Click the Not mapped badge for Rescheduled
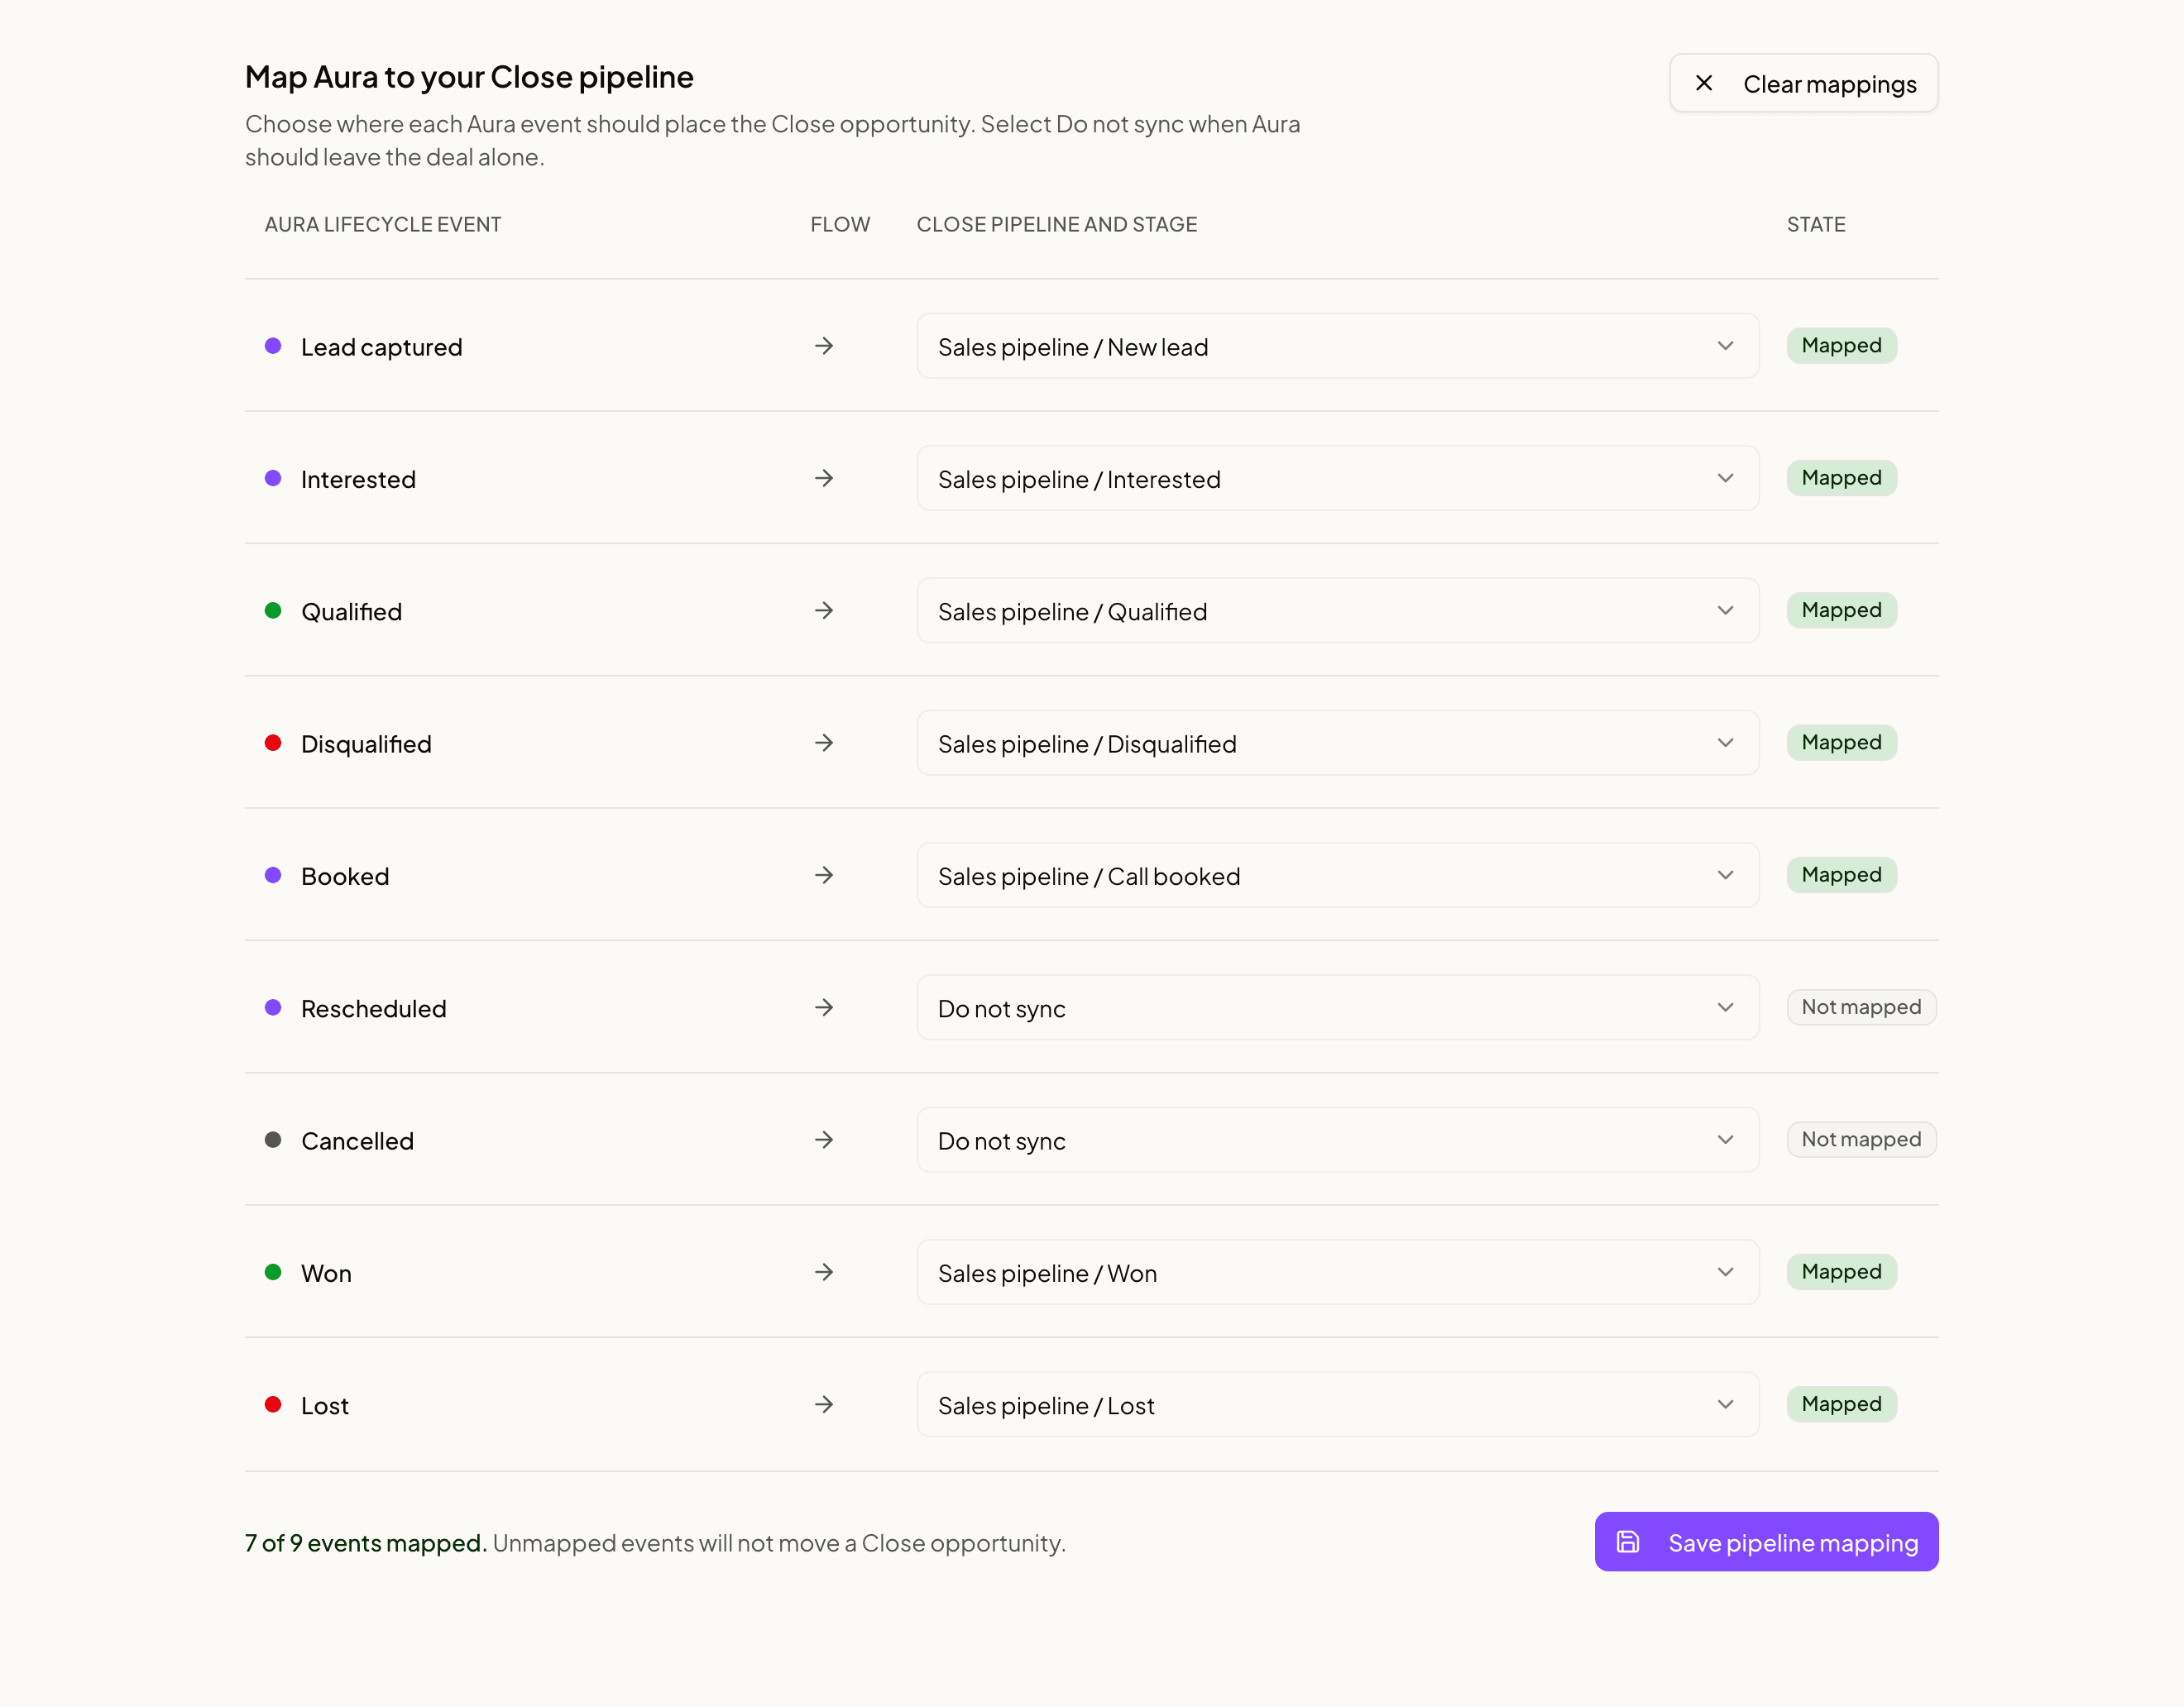This screenshot has height=1707, width=2184. pos(1862,1007)
